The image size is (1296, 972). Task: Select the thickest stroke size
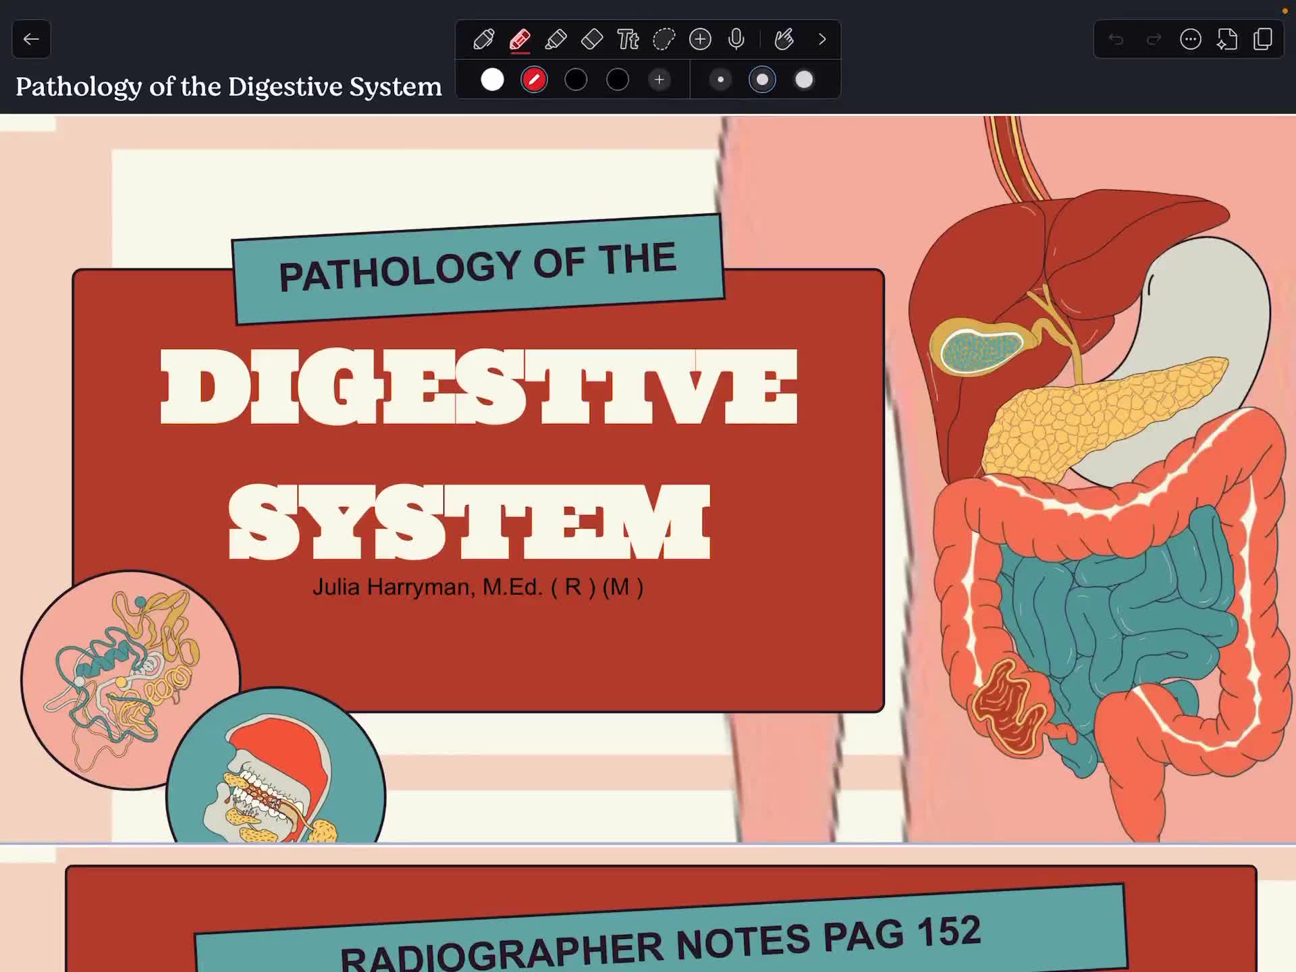pos(804,80)
